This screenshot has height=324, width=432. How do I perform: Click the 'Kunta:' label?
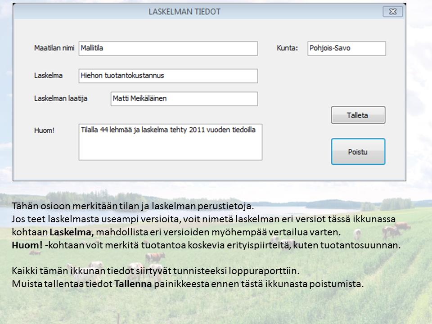[288, 48]
